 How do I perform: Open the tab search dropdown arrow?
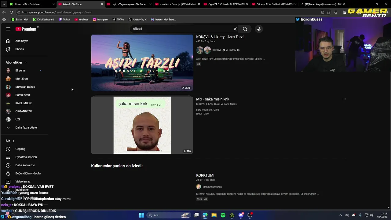tap(4, 4)
